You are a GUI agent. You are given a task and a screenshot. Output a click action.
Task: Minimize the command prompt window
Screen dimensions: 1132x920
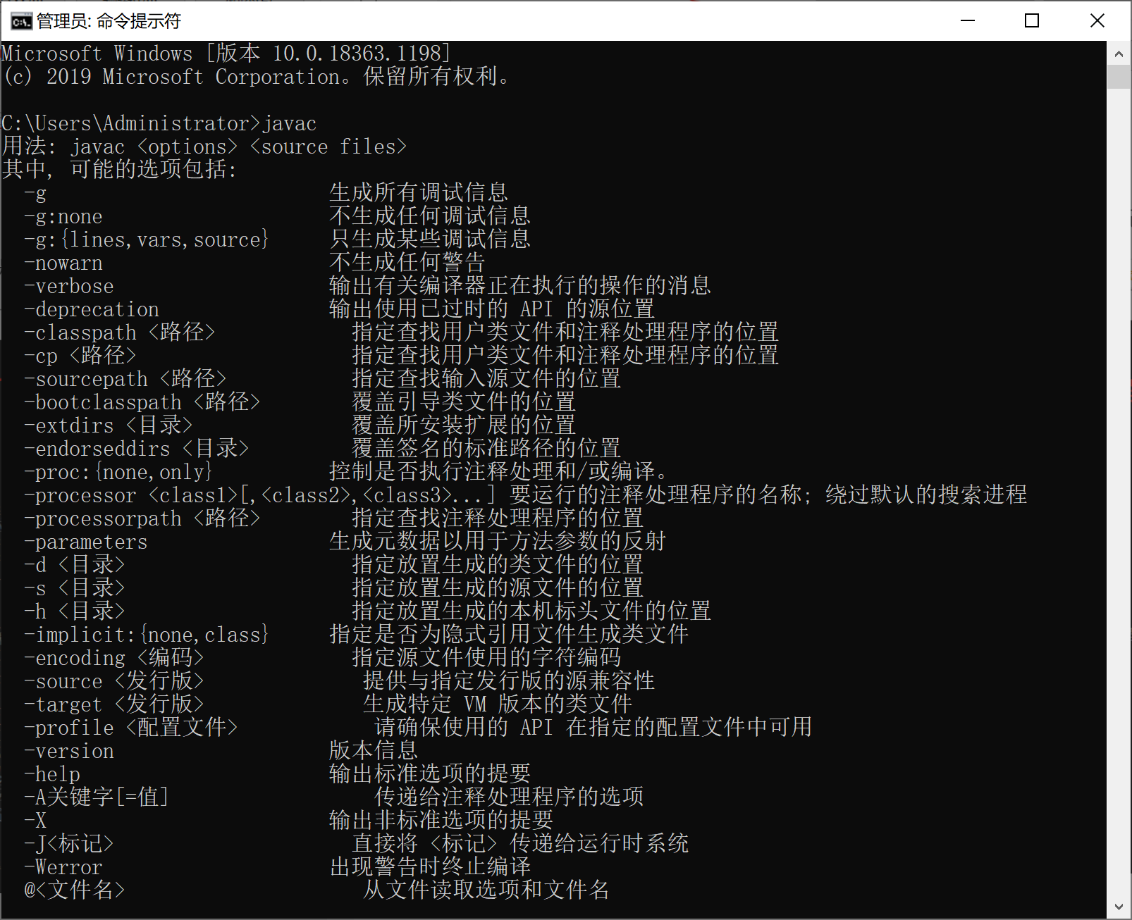click(x=968, y=20)
